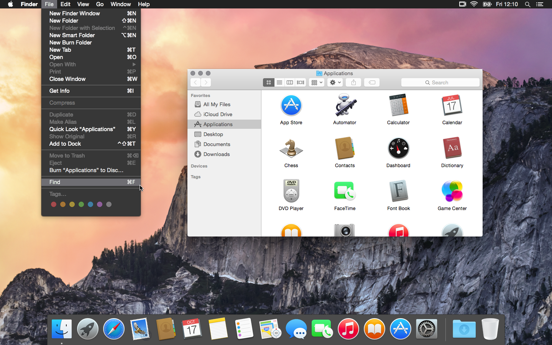Open iCloud Drive in the sidebar

coord(217,114)
